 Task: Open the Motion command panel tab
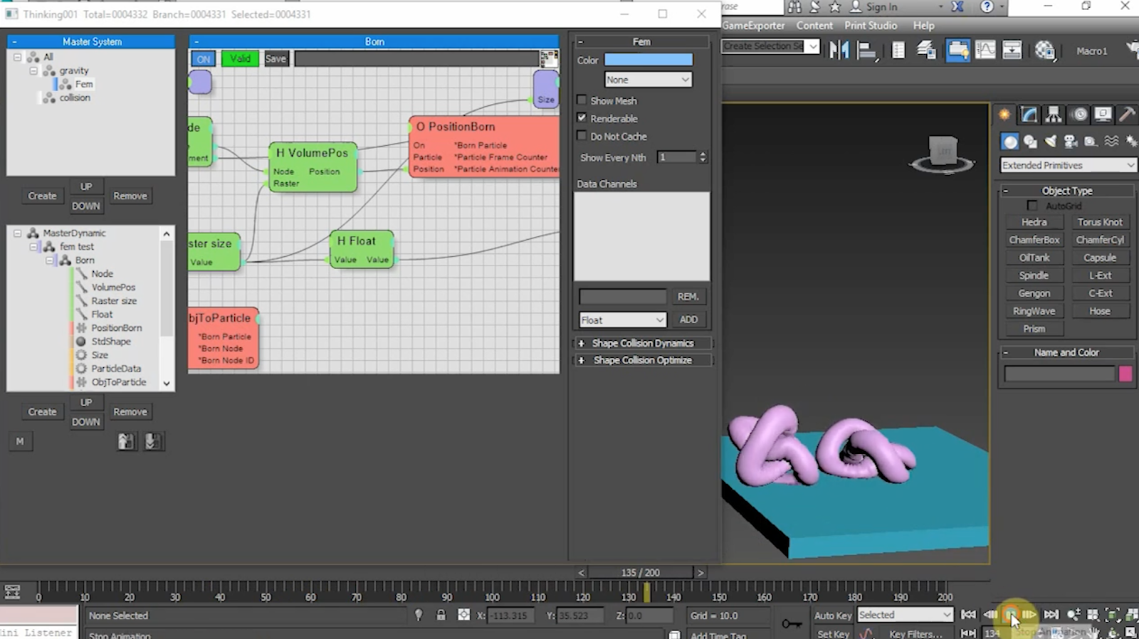pyautogui.click(x=1080, y=115)
